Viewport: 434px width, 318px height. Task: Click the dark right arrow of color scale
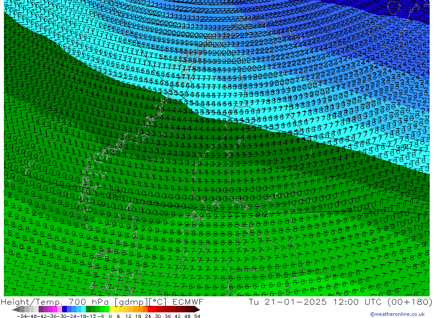197,309
